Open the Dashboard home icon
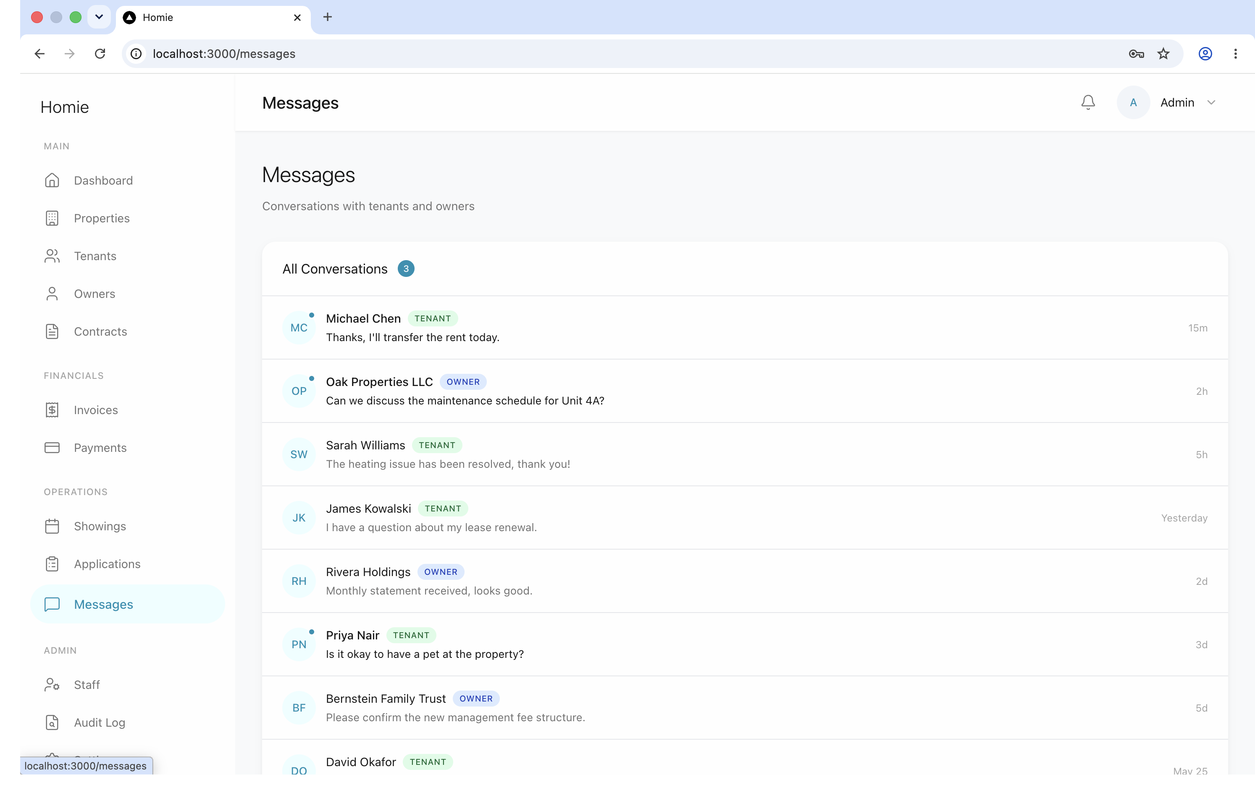 pyautogui.click(x=52, y=180)
